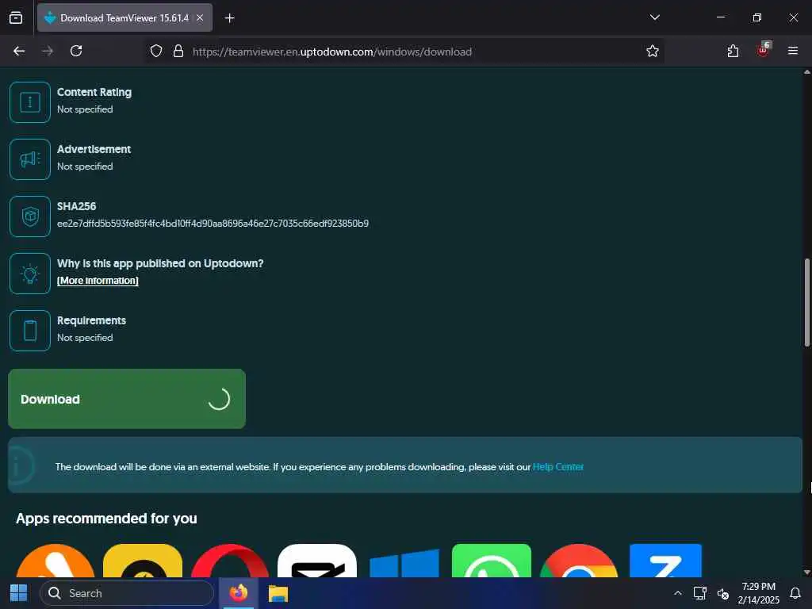This screenshot has width=812, height=609.
Task: Click the Requirements label
Action: pyautogui.click(x=91, y=320)
